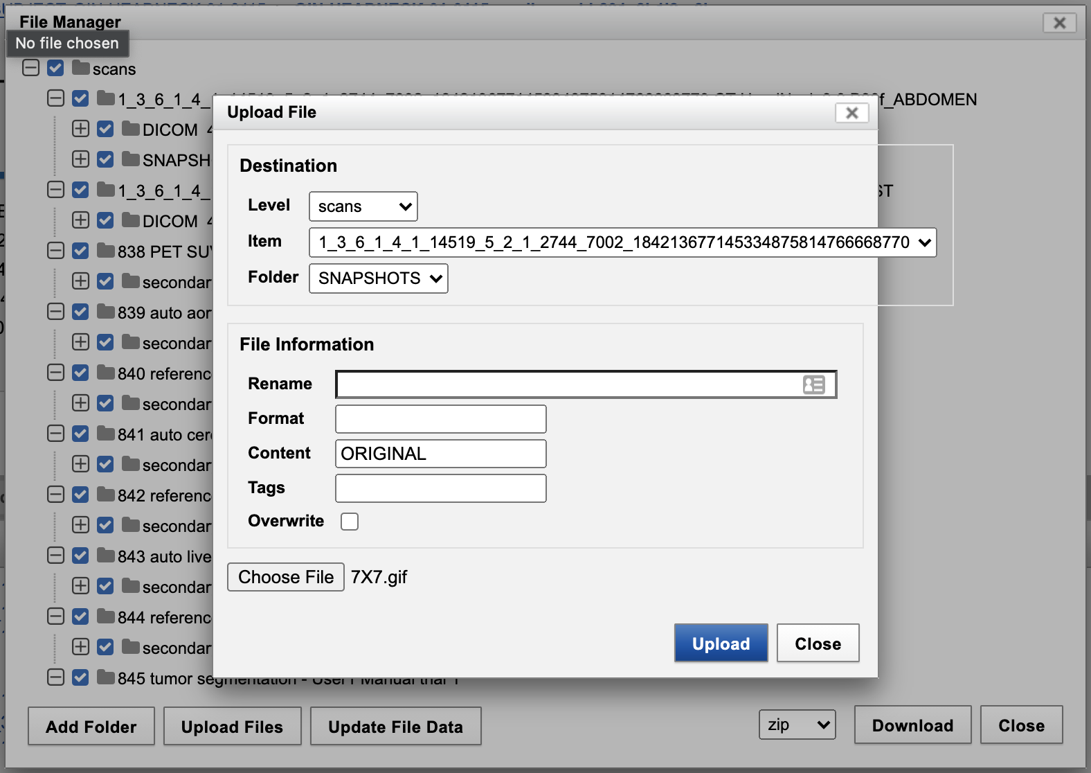Open the Level dropdown showing scans
1091x773 pixels.
(363, 206)
